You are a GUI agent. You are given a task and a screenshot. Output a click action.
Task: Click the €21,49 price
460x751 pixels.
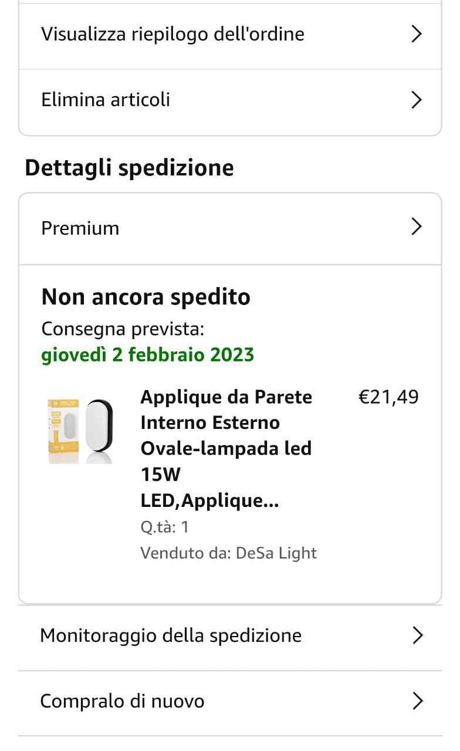pos(388,397)
